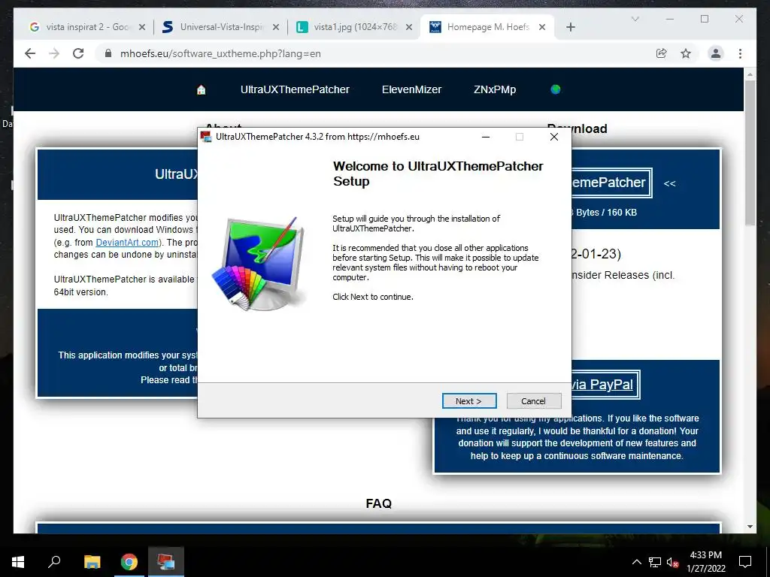Share this page icon in Chrome
This screenshot has height=577, width=770.
[662, 53]
